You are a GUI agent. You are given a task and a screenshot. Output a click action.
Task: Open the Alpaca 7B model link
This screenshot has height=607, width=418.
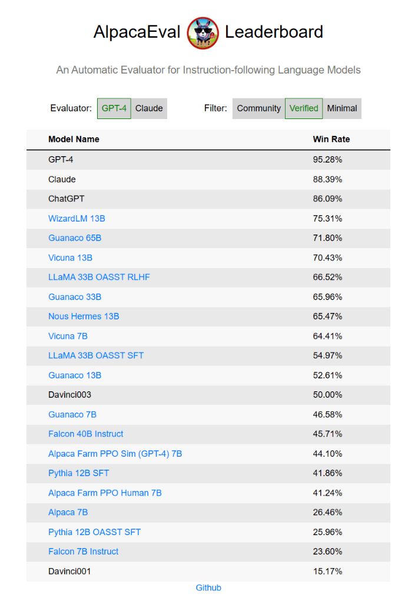coord(68,512)
